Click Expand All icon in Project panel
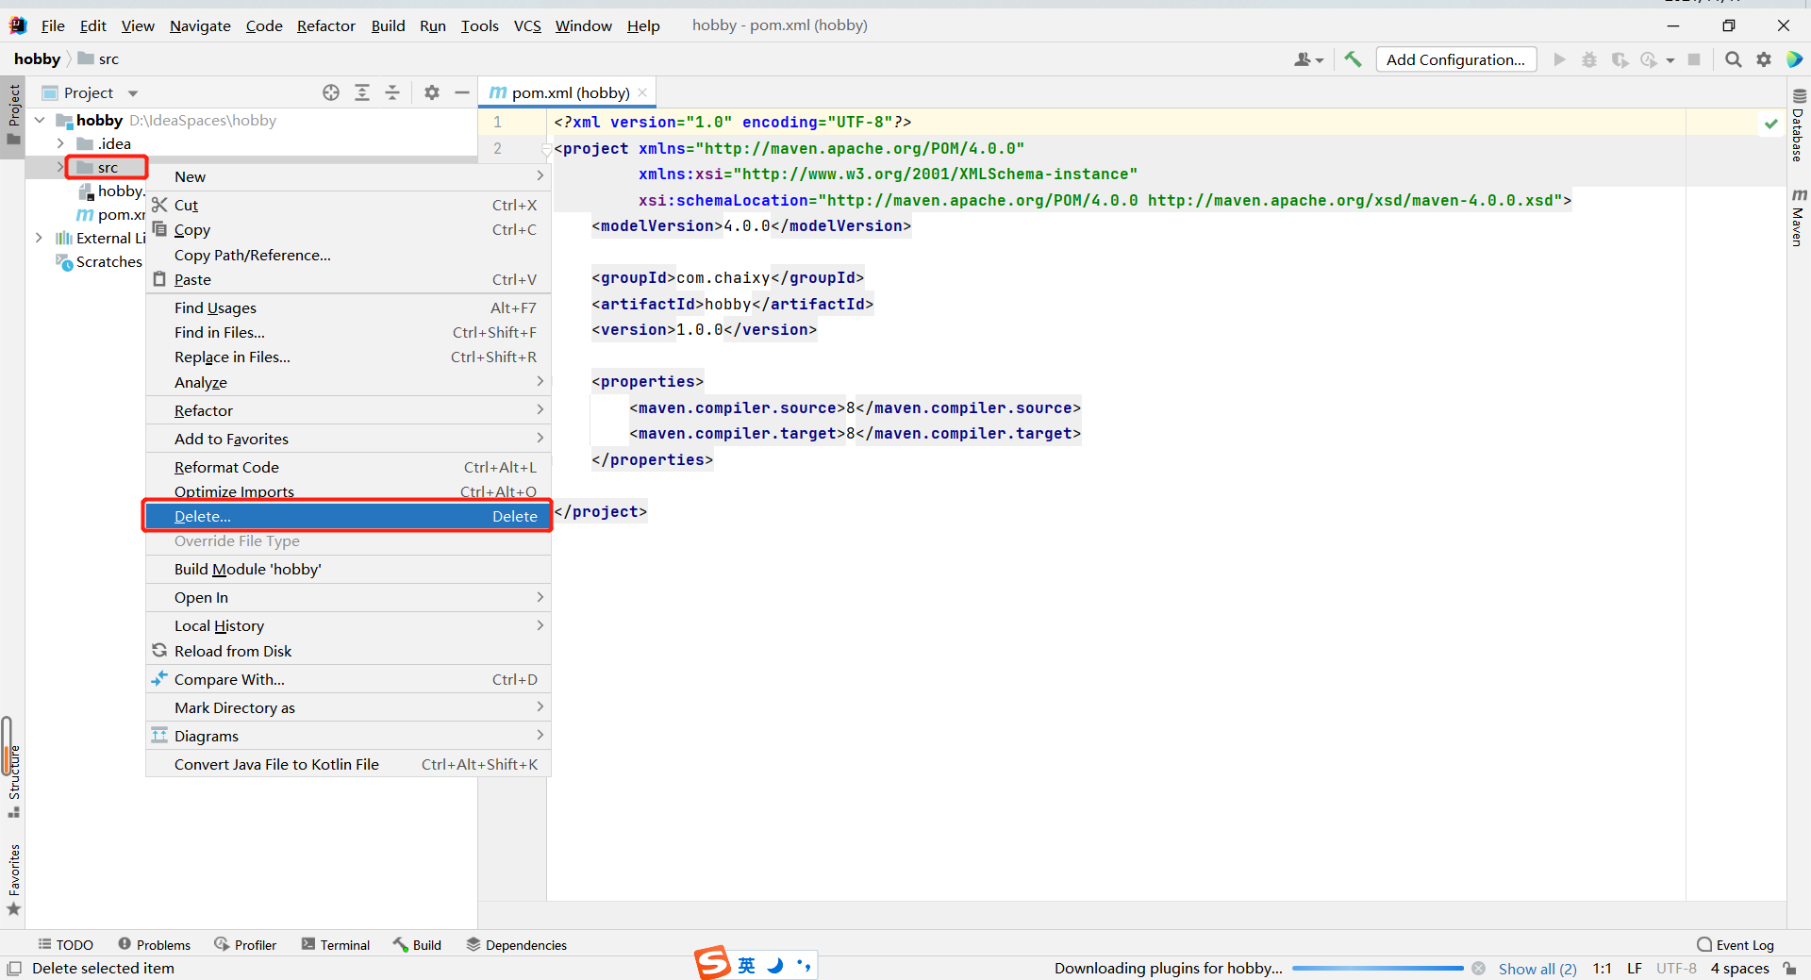 (362, 92)
